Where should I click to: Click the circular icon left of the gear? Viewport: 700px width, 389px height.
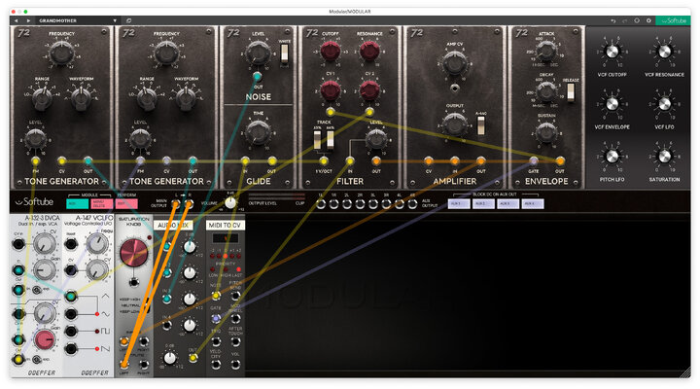637,20
